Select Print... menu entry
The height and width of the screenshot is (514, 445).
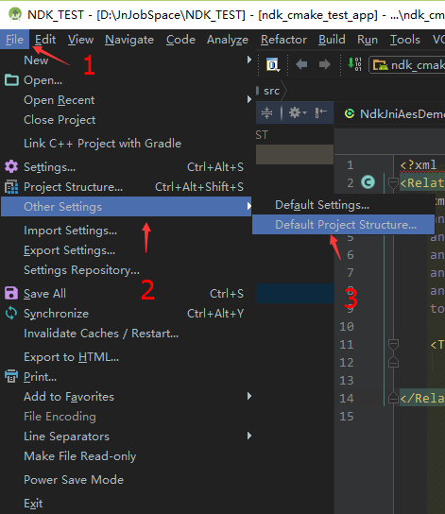tap(40, 377)
